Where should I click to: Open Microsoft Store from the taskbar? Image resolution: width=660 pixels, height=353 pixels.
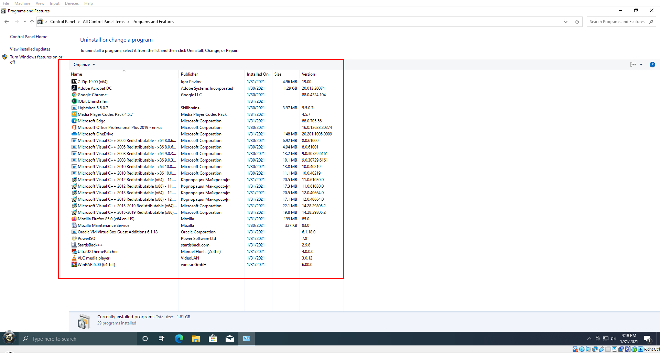[x=213, y=339]
